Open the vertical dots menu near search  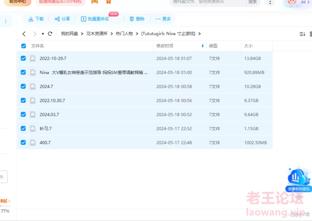coord(270,2)
